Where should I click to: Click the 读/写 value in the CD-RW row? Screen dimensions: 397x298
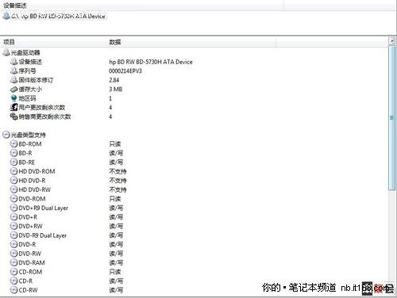116,290
